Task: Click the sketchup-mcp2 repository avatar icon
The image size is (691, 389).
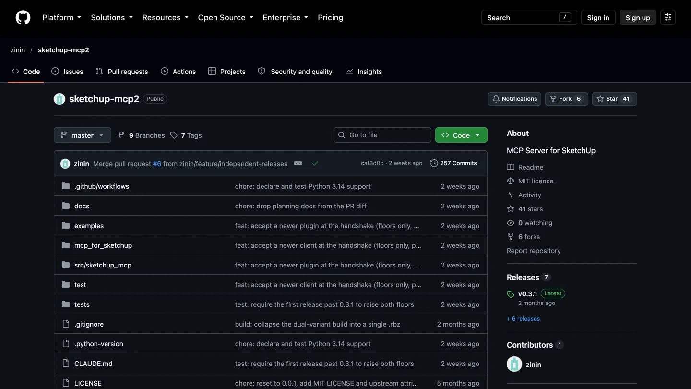Action: [60, 99]
